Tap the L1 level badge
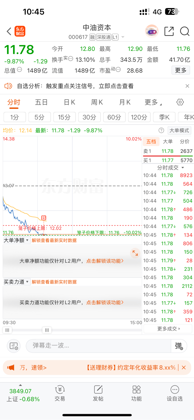Viewport: 194px width, 420px height. pos(115,37)
